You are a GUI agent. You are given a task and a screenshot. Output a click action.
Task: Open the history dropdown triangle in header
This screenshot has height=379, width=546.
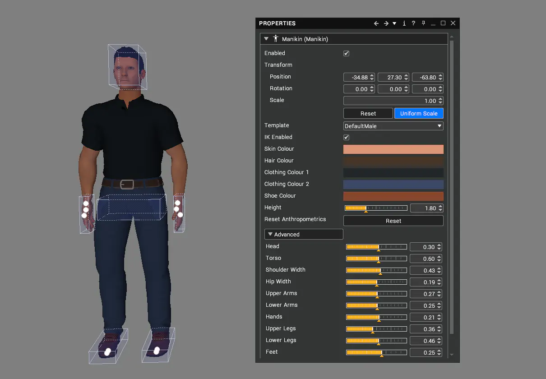tap(394, 23)
